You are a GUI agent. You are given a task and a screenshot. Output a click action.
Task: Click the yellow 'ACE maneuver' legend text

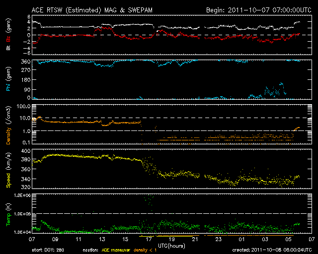pyautogui.click(x=116, y=250)
